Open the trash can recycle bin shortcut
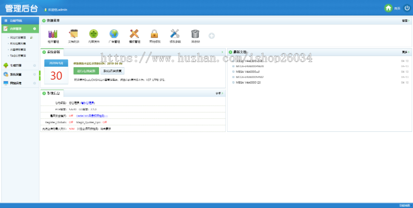Viewport: 413px width, 208px height. click(x=195, y=34)
